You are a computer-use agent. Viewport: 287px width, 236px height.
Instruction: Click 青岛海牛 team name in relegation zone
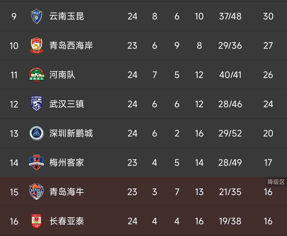67,192
